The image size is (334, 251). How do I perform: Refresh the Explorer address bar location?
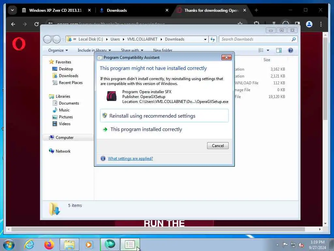coord(213,39)
